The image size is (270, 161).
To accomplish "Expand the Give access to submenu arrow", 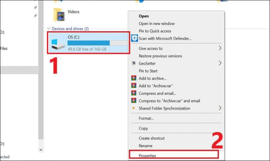I will 220,48.
